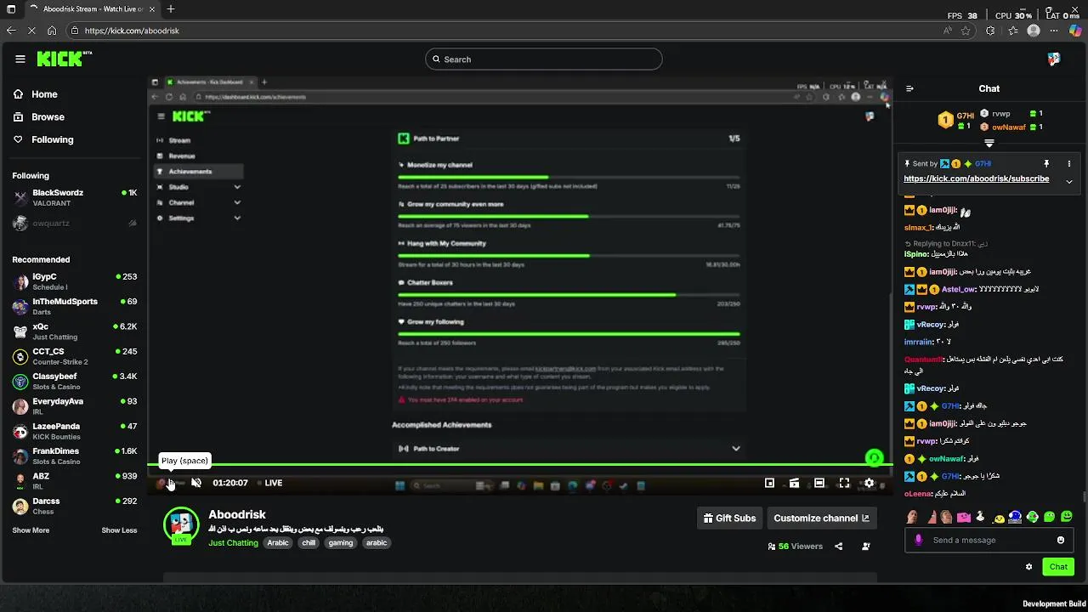
Task: Click the green stream progress bar
Action: (x=519, y=464)
